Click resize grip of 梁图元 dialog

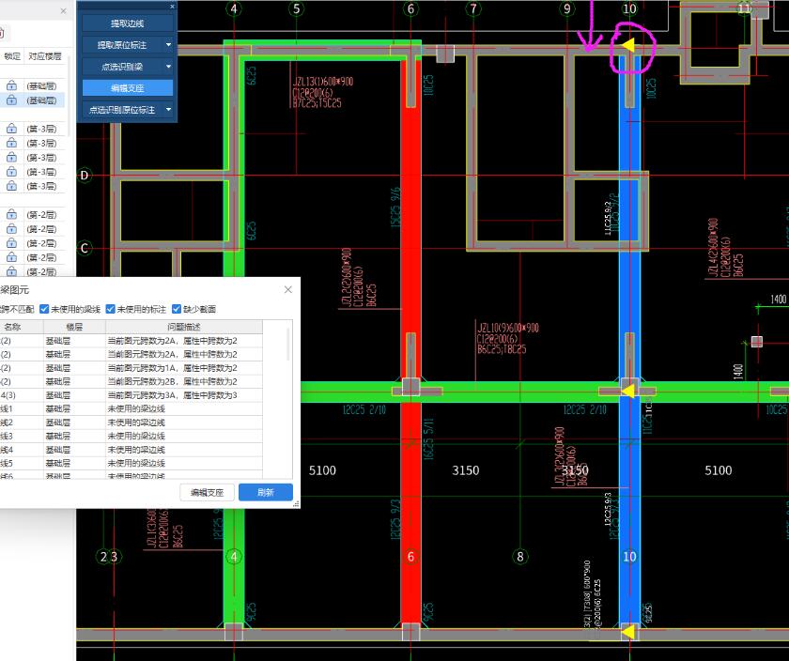tap(297, 503)
